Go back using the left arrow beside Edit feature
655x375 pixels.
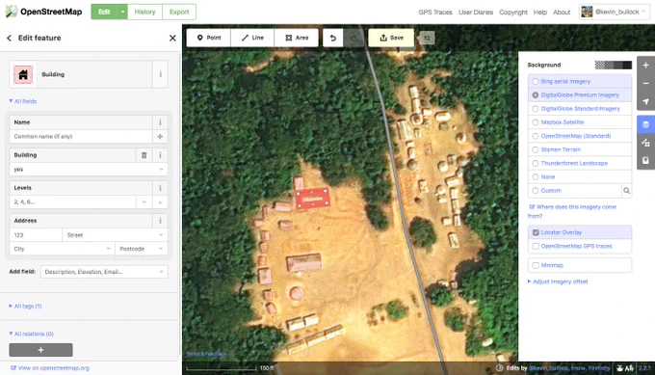coord(10,38)
